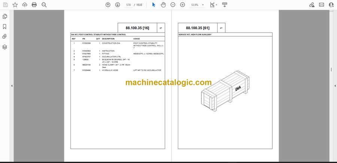Activate the hand pan tool
This screenshot has height=163, width=337.
pos(163,5)
